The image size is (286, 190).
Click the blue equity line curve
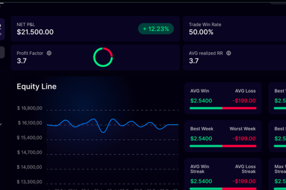113,123
